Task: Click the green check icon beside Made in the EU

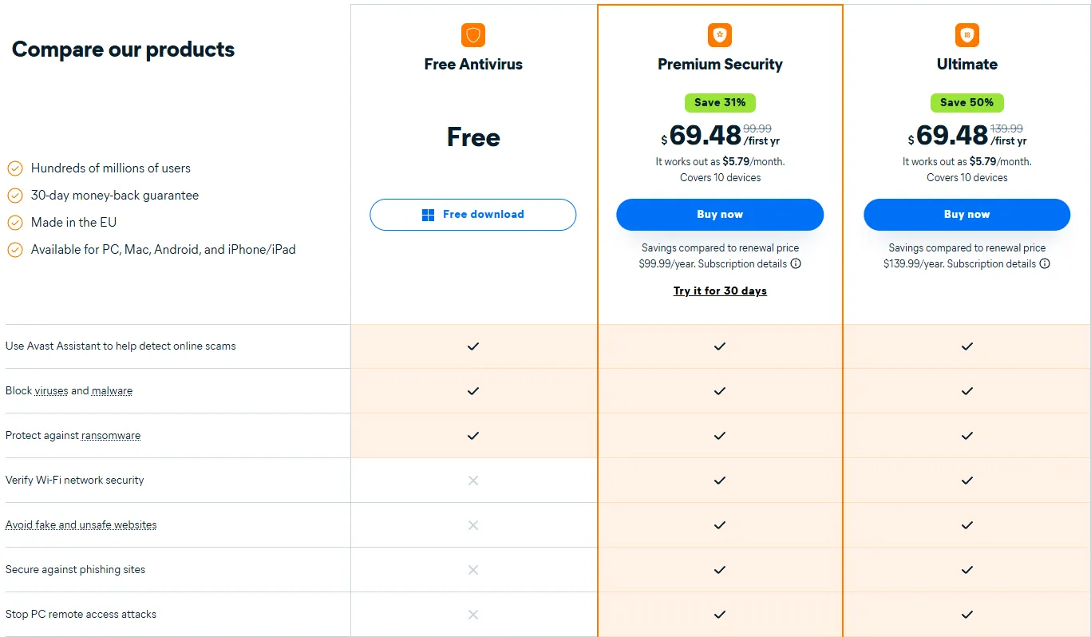Action: point(14,222)
